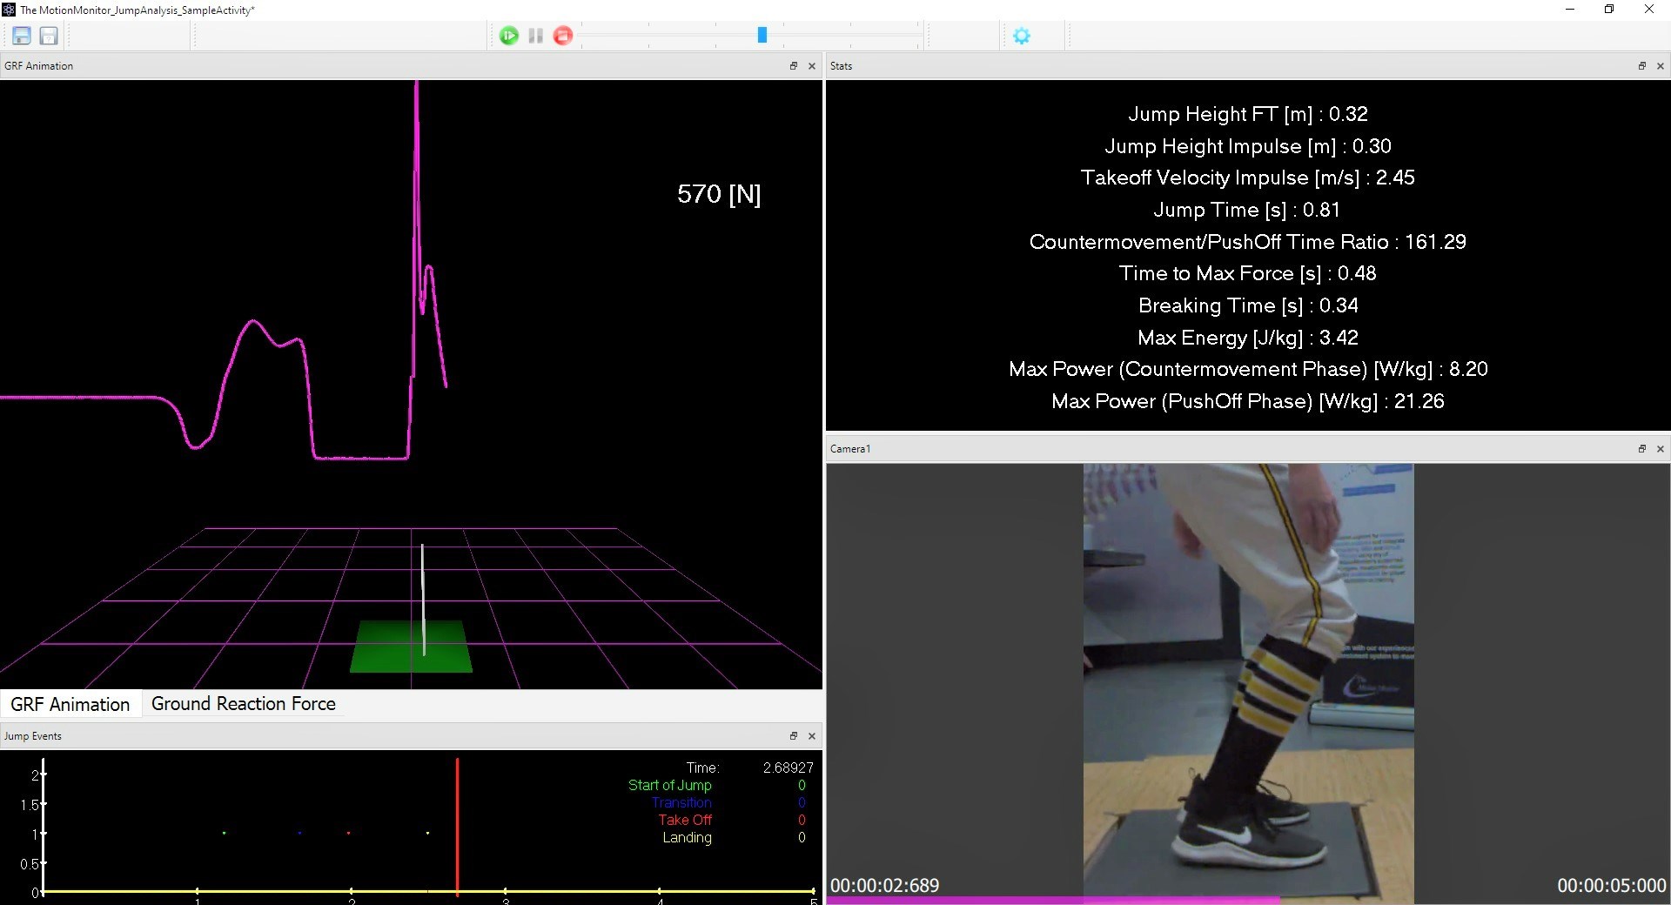This screenshot has width=1671, height=905.
Task: Float the Stats panel window
Action: (x=1641, y=66)
